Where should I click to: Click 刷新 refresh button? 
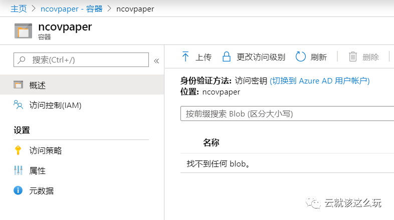311,57
